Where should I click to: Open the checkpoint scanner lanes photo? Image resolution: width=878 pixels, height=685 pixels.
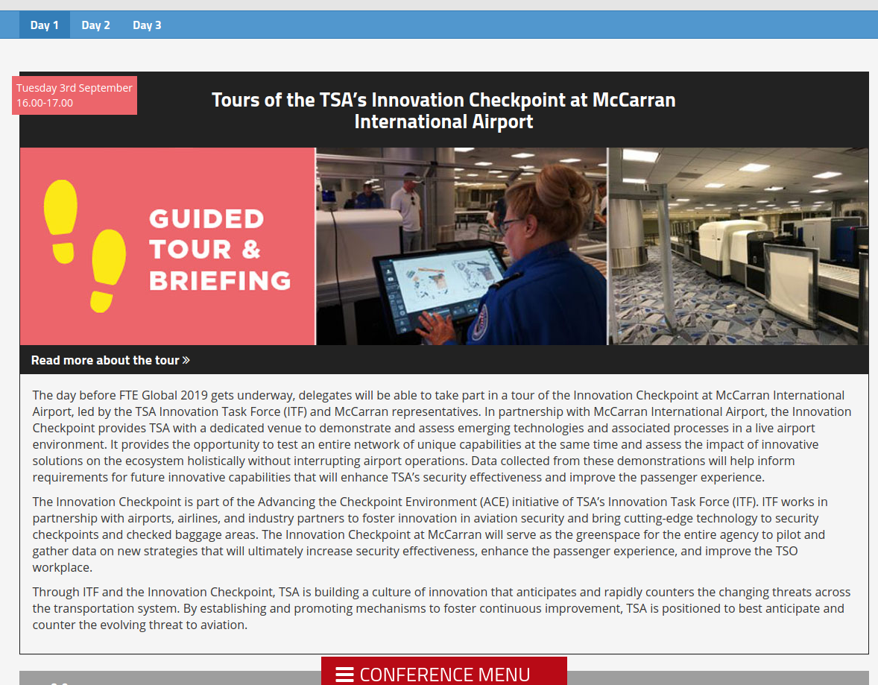point(739,247)
